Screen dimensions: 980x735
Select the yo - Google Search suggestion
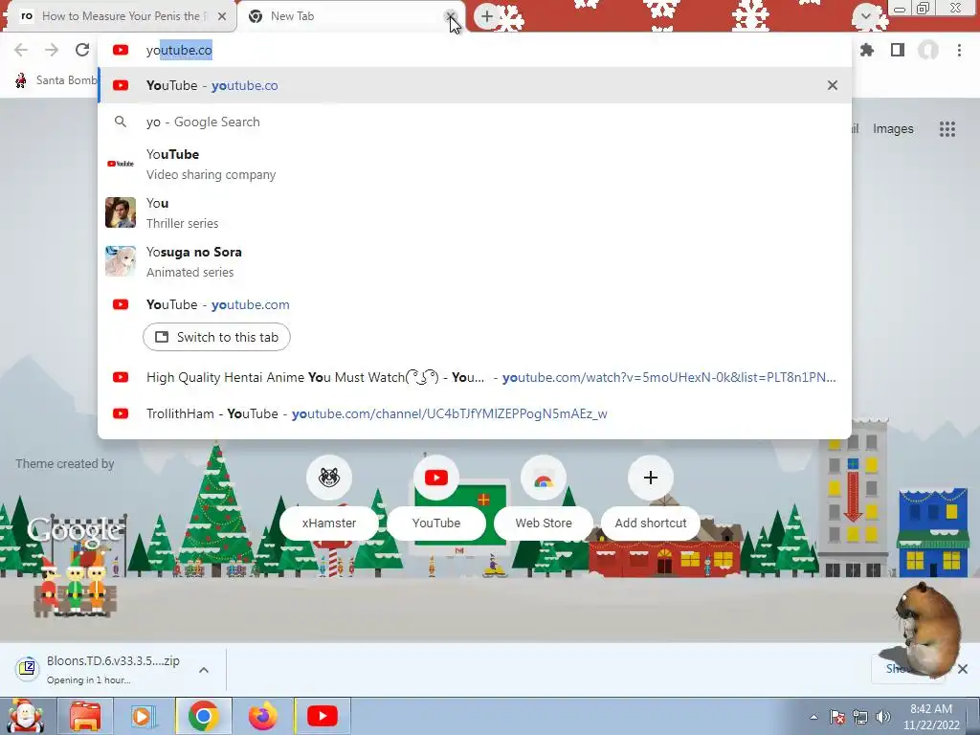coord(475,122)
